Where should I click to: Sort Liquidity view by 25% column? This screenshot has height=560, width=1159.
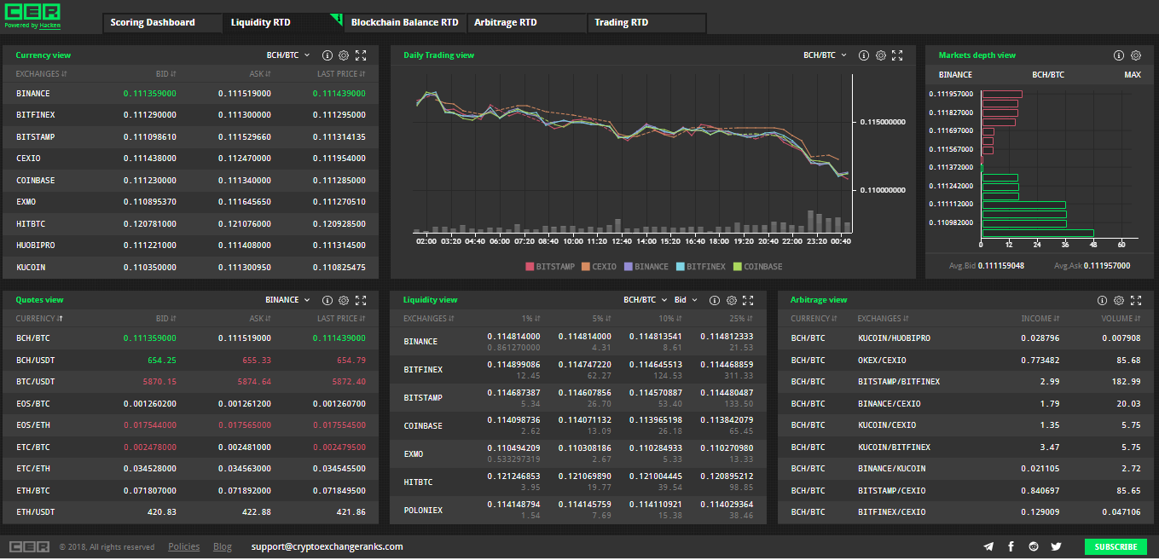pos(741,319)
